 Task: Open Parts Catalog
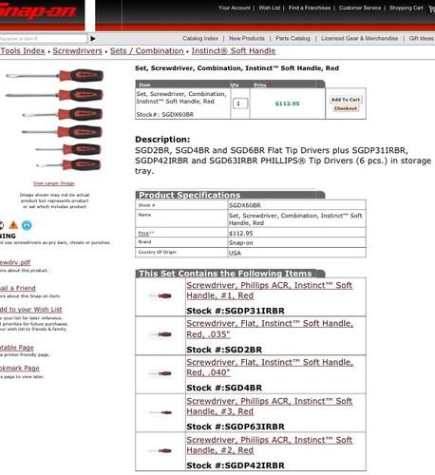click(293, 38)
